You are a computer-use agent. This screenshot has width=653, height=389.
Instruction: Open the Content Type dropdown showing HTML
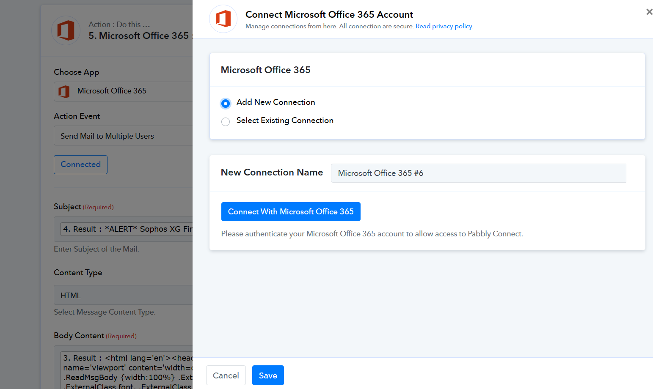click(123, 295)
